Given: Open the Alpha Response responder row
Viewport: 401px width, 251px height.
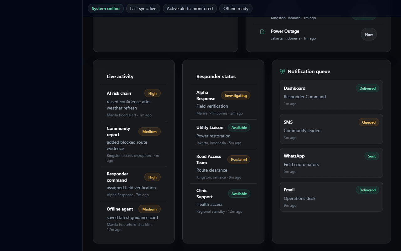Looking at the screenshot, I should pos(223,102).
